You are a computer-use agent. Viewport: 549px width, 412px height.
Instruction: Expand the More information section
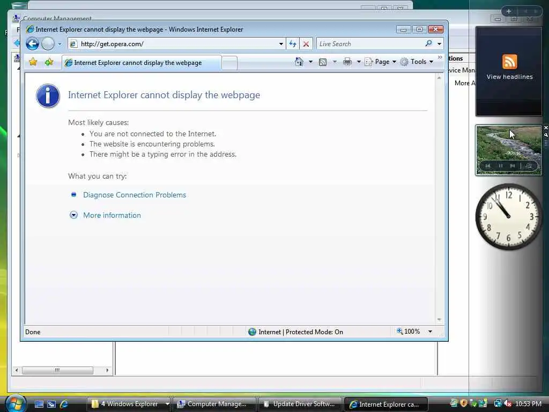coord(73,215)
